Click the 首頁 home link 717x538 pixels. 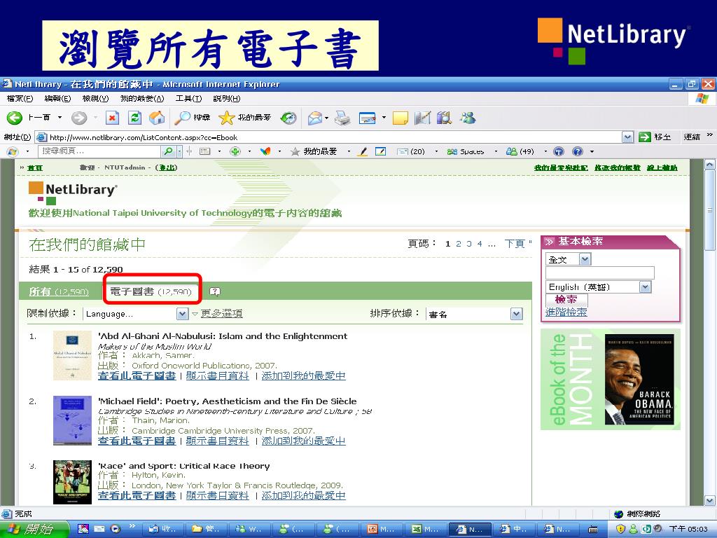[35, 168]
